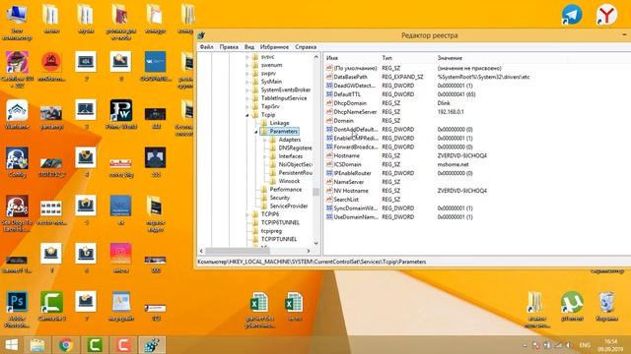The height and width of the screenshot is (354, 631).
Task: Click the TCPIP6 folder icon in tree
Action: [255, 214]
